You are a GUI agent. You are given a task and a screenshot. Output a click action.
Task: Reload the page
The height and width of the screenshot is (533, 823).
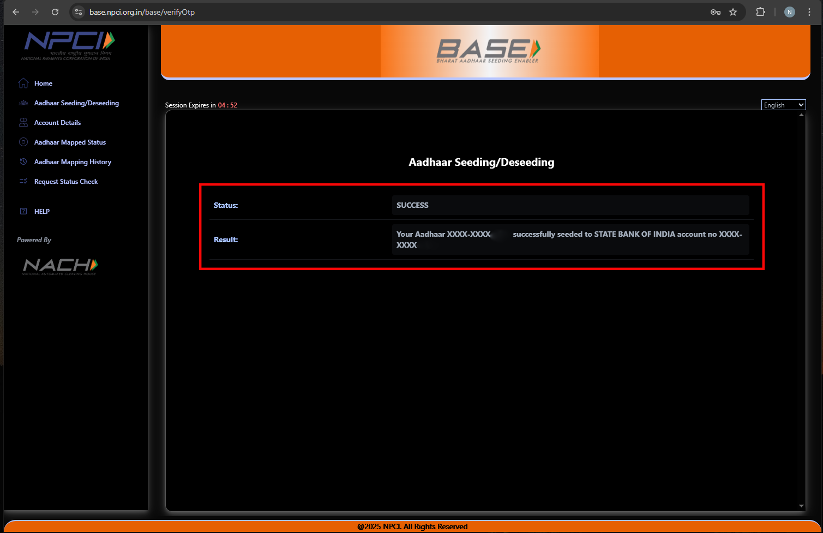tap(55, 12)
